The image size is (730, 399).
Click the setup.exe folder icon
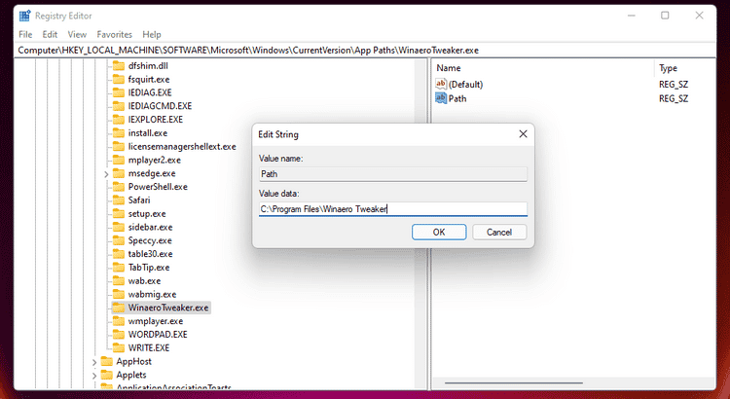click(x=119, y=214)
